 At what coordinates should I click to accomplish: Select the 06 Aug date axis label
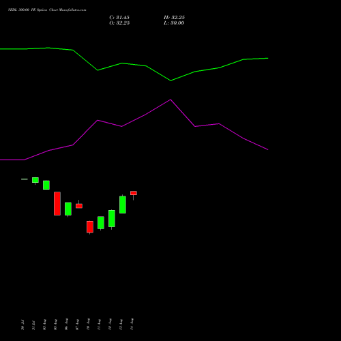coord(66,325)
